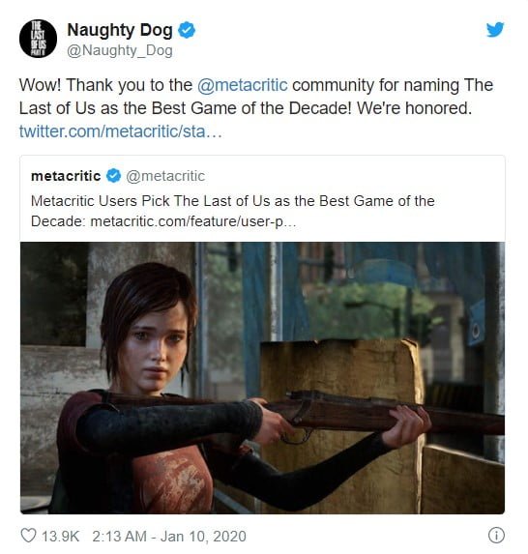The image size is (528, 554).
Task: Click the 13.9K likes count
Action: click(60, 536)
